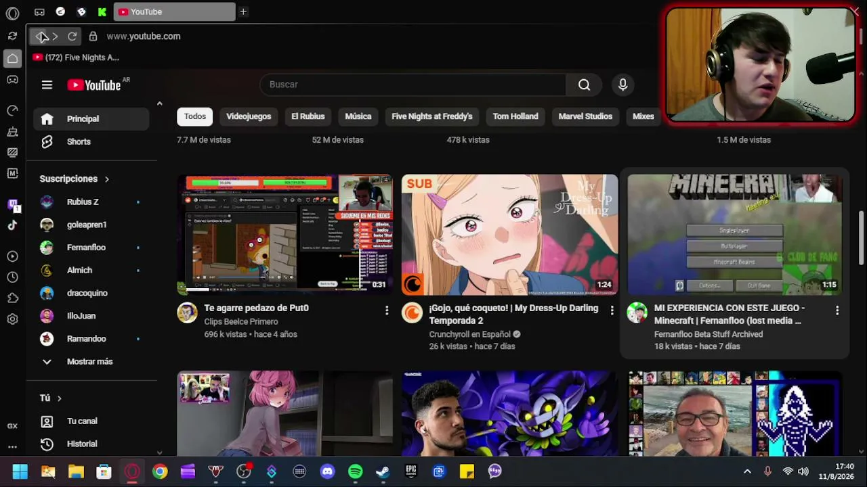Open Spotify from the taskbar
The width and height of the screenshot is (867, 487).
click(x=355, y=471)
